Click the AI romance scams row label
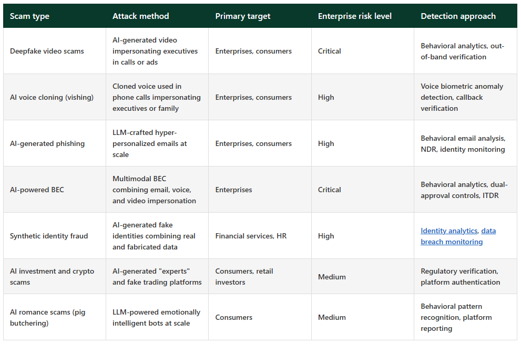 [x=47, y=317]
